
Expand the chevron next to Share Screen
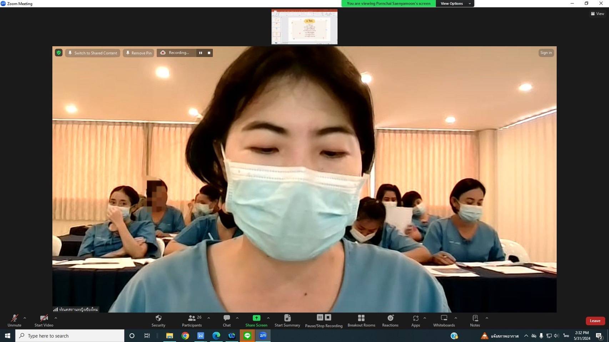click(x=268, y=318)
